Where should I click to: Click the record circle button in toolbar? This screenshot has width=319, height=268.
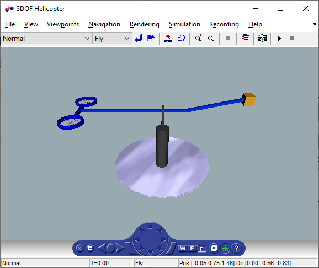[228, 38]
